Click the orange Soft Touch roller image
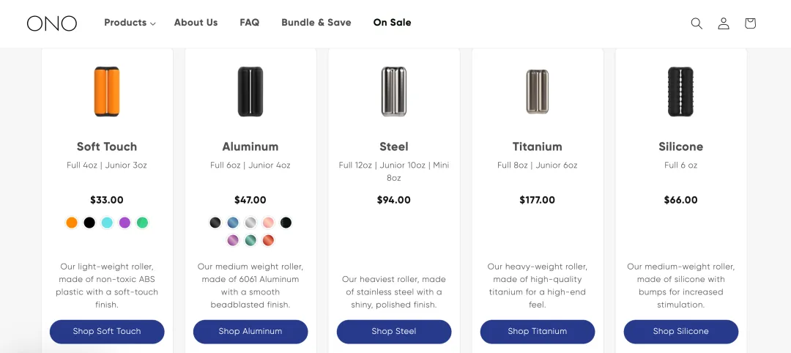Viewport: 791px width, 353px height. click(107, 92)
